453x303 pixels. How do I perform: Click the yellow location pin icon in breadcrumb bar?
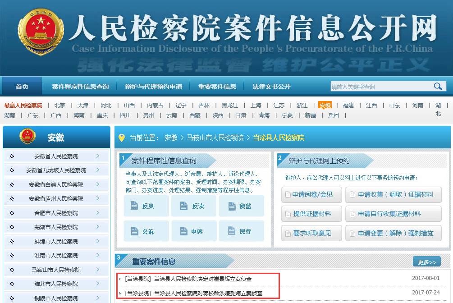point(121,138)
